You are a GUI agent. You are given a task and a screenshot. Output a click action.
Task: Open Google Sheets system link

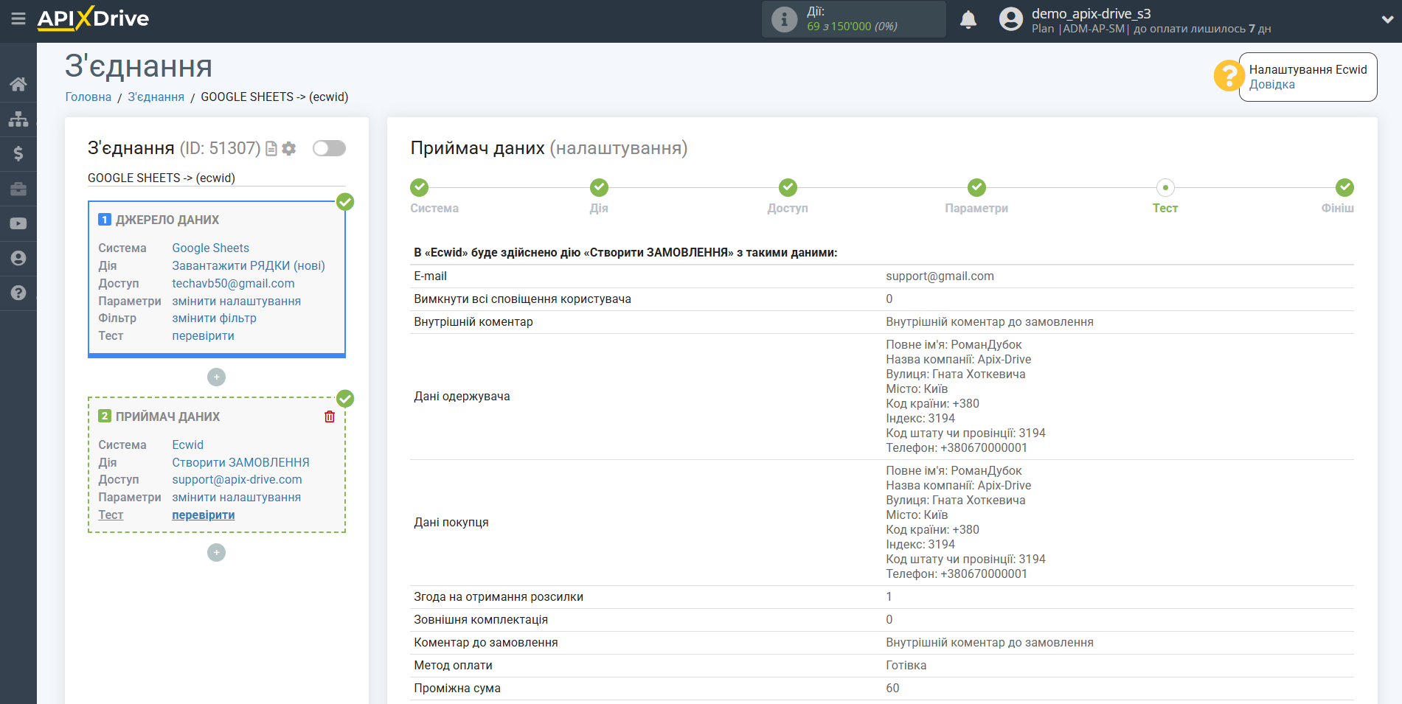tap(210, 248)
